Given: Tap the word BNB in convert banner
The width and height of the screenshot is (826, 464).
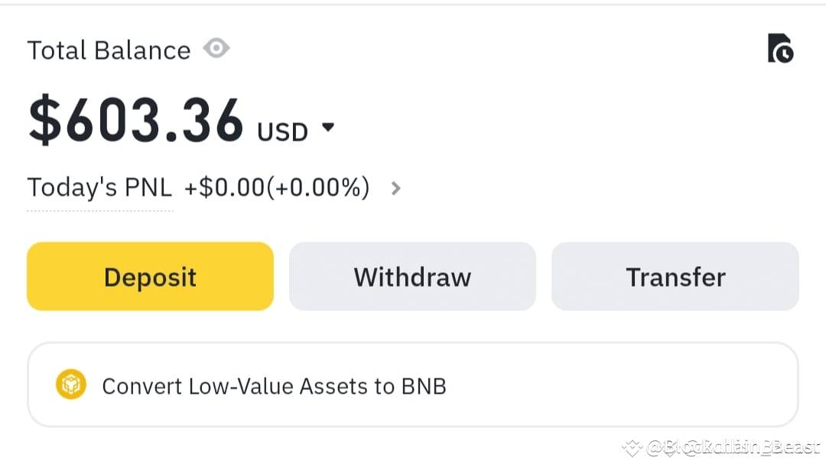Looking at the screenshot, I should tap(424, 386).
